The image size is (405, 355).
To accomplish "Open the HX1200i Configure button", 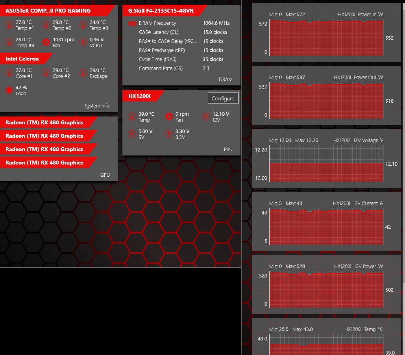I will pyautogui.click(x=223, y=98).
